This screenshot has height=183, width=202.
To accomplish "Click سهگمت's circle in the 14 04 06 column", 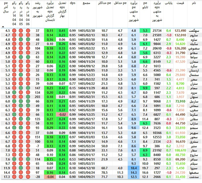I will click(28, 30).
